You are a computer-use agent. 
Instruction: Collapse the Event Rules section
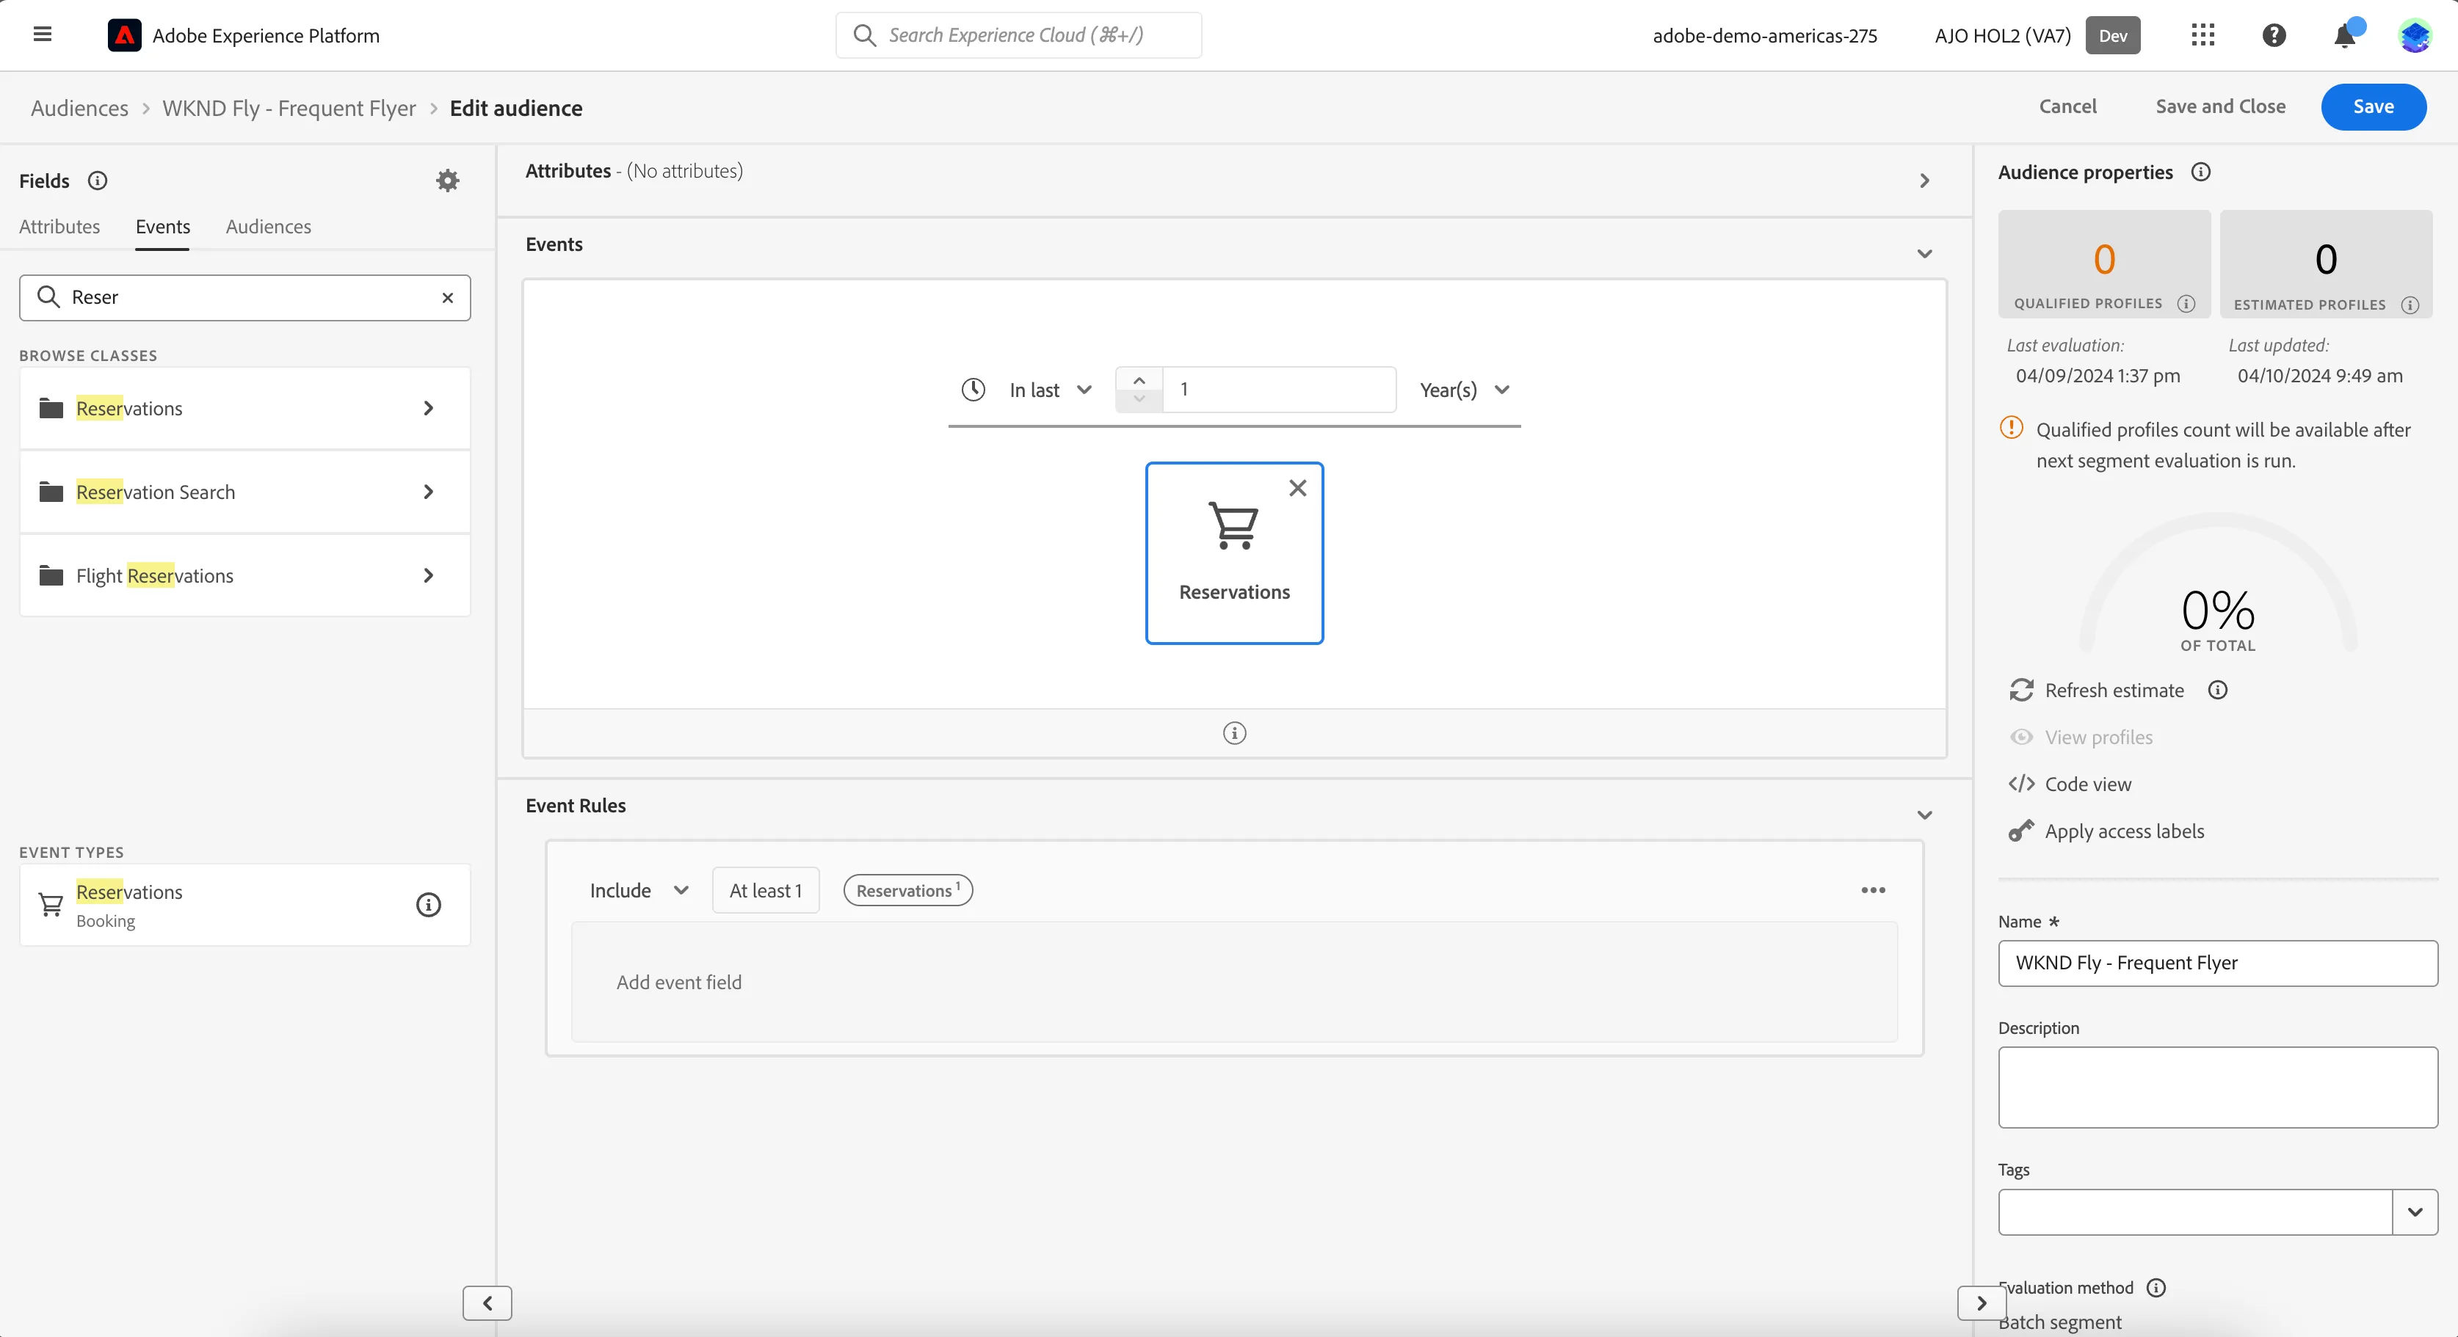[x=1924, y=815]
